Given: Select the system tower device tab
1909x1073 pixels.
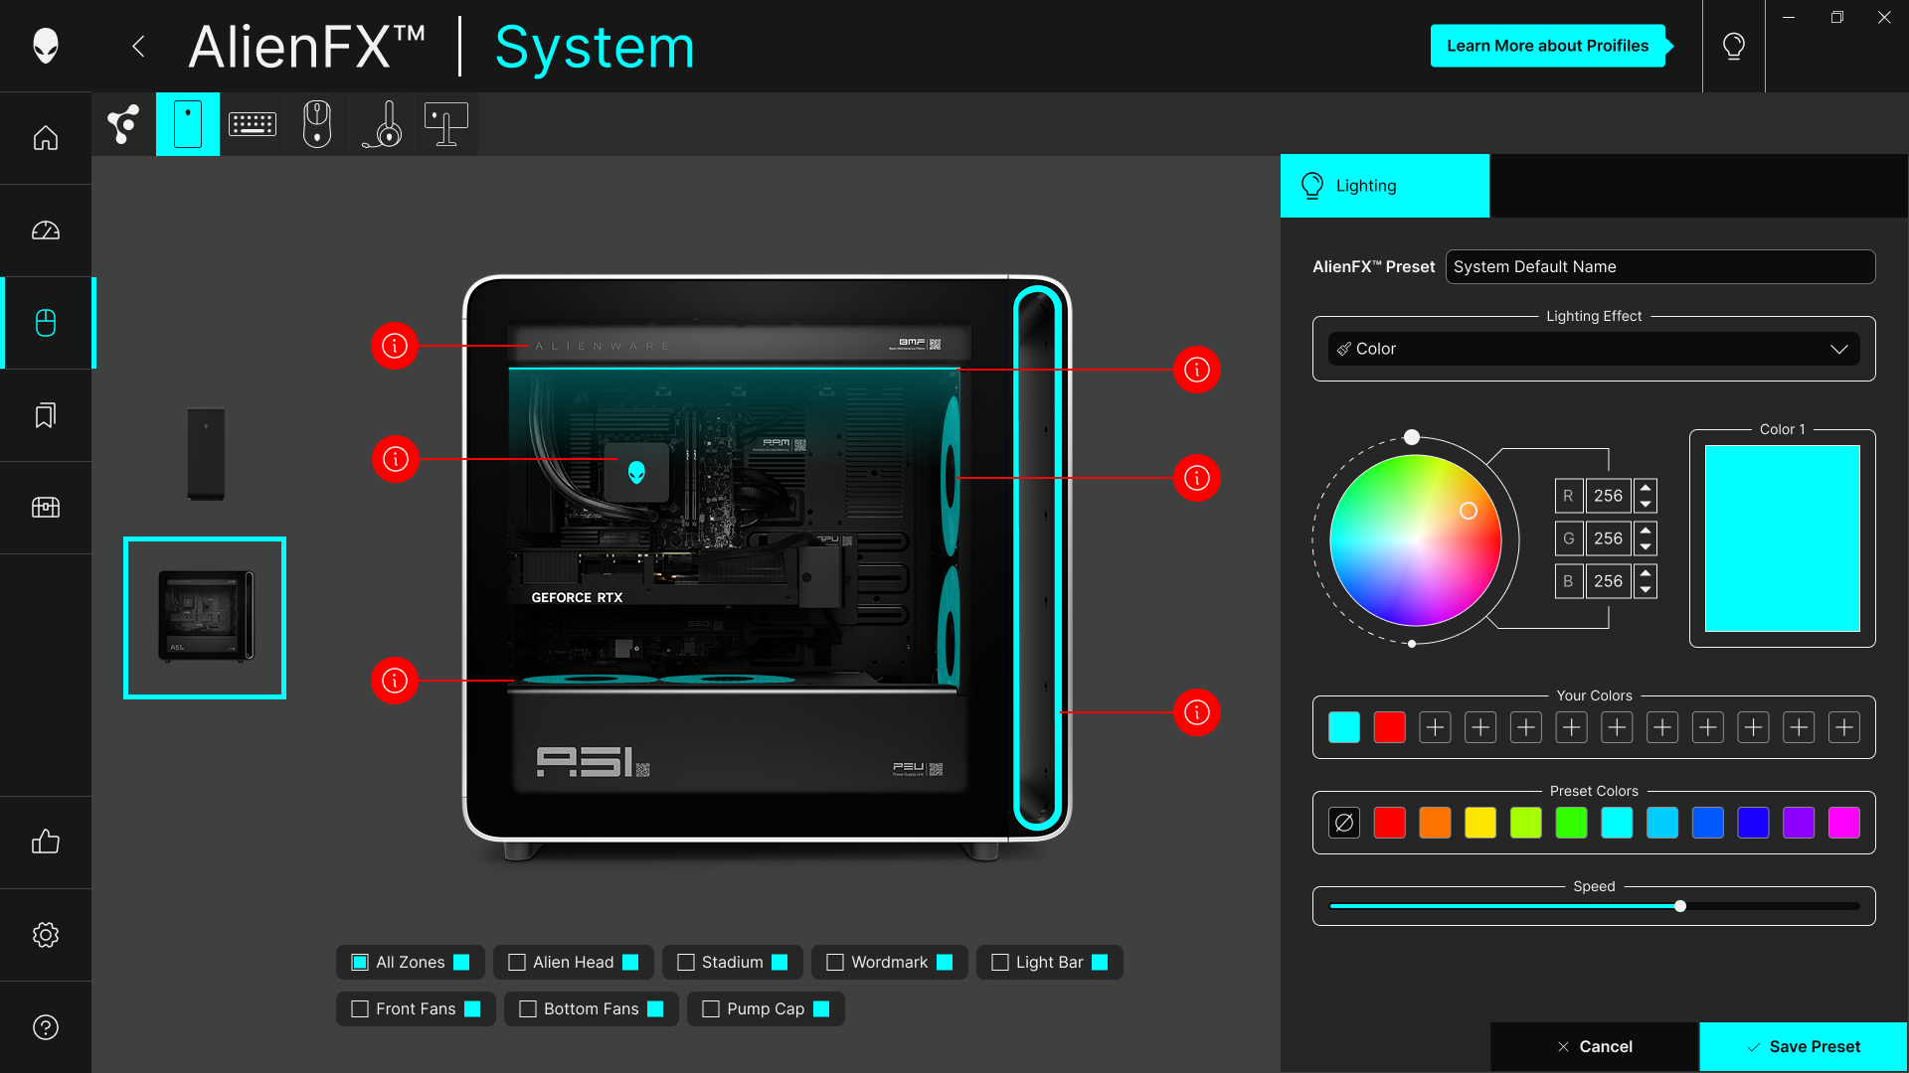Looking at the screenshot, I should [x=188, y=124].
